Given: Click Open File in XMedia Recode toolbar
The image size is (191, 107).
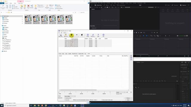Looking at the screenshot, I should tap(66, 35).
